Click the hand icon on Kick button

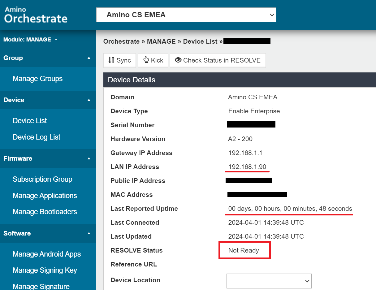click(146, 60)
